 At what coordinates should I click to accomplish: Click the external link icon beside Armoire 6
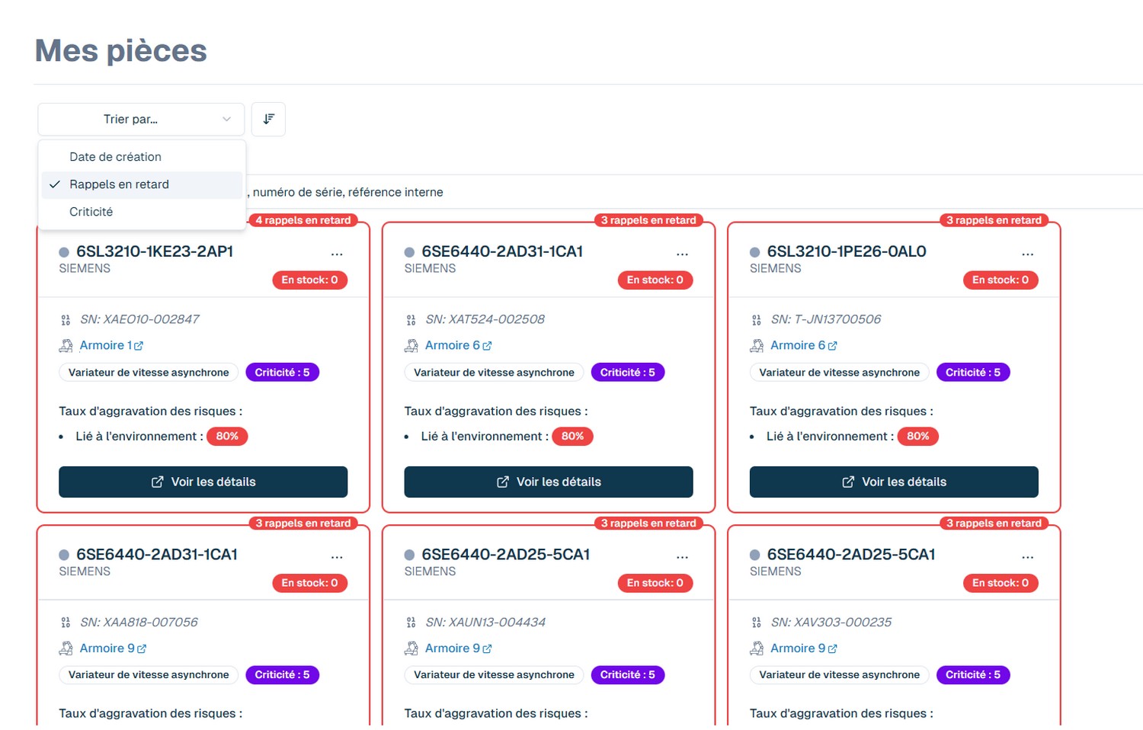[x=487, y=344]
